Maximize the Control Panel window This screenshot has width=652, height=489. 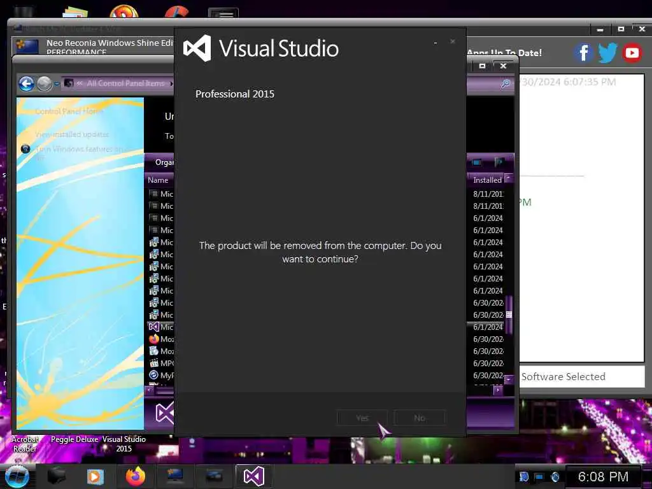click(482, 66)
